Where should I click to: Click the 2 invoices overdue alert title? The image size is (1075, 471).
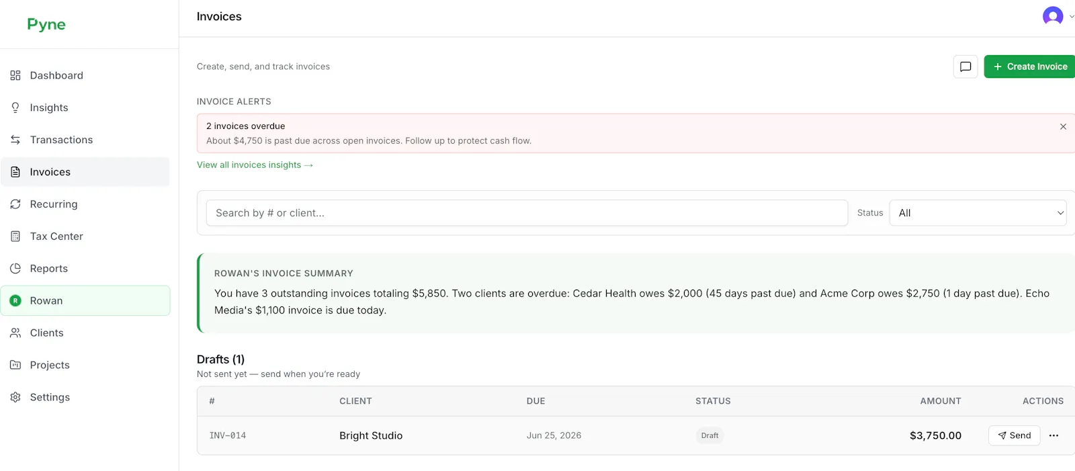pyautogui.click(x=245, y=126)
